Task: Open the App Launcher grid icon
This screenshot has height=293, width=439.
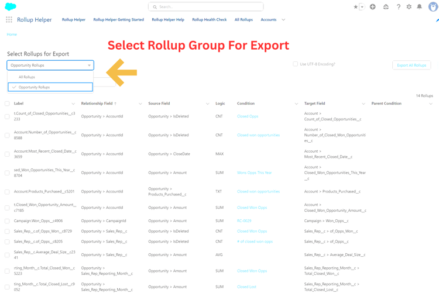Action: [x=9, y=19]
